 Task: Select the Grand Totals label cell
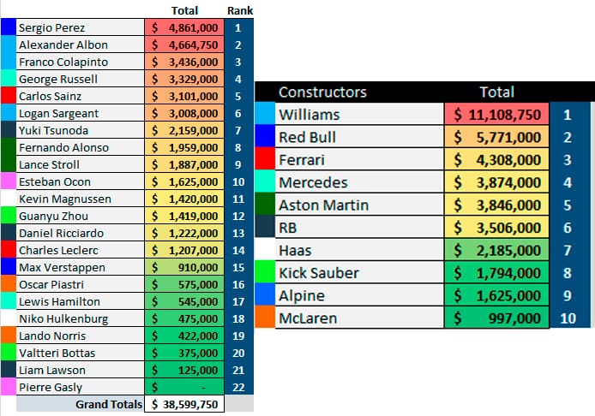[x=108, y=402]
